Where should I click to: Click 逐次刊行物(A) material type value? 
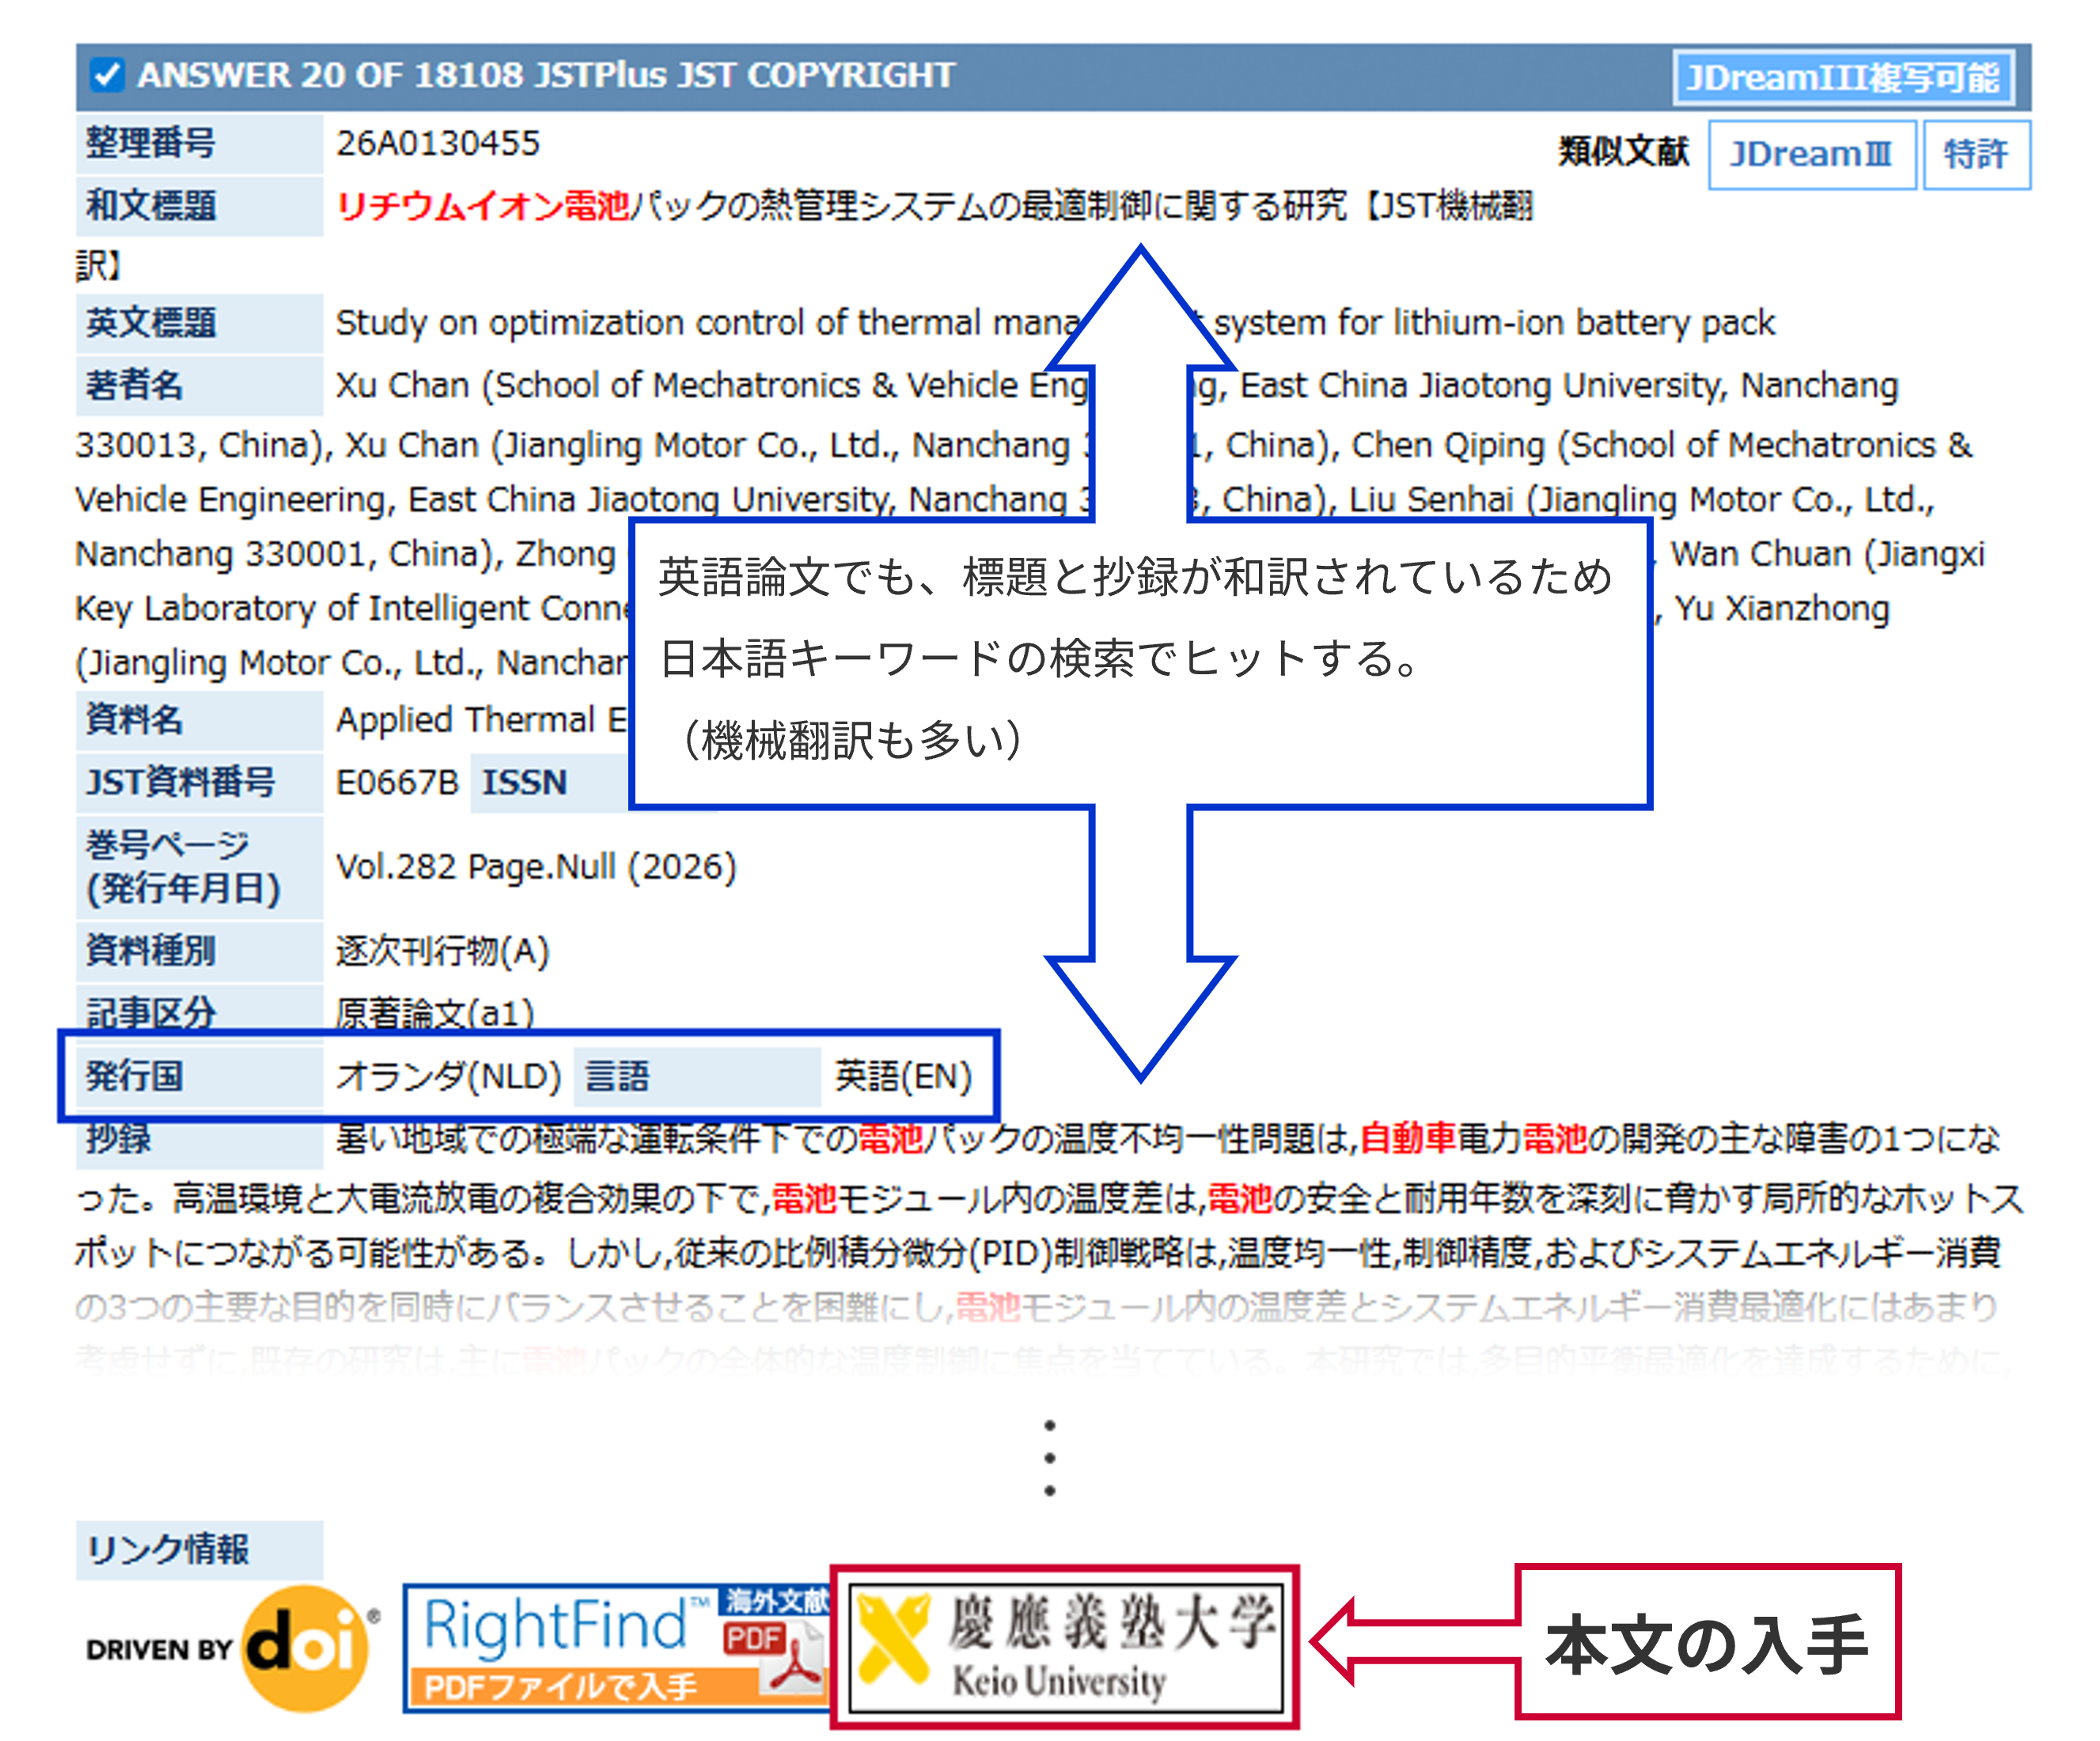(x=442, y=950)
